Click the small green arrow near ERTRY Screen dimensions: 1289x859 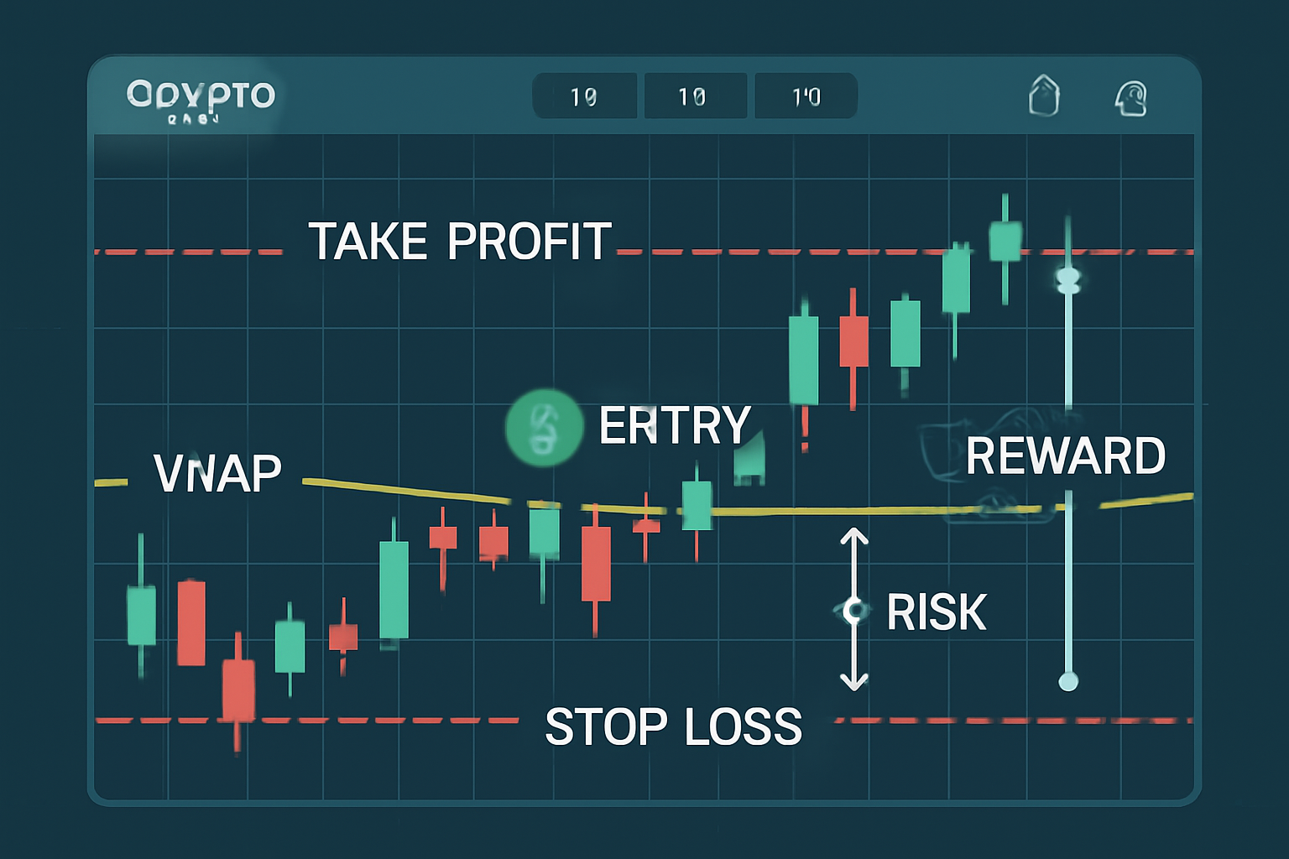tap(749, 461)
